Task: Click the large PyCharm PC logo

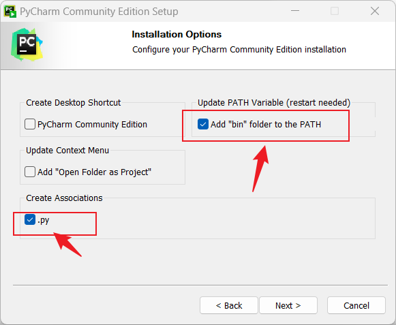Action: [27, 44]
